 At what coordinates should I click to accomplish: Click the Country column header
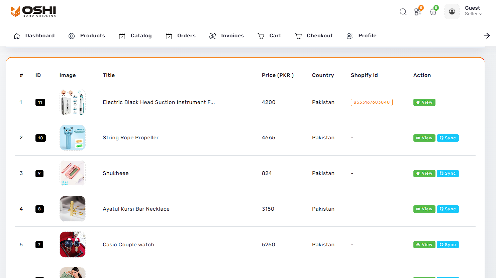coord(323,75)
